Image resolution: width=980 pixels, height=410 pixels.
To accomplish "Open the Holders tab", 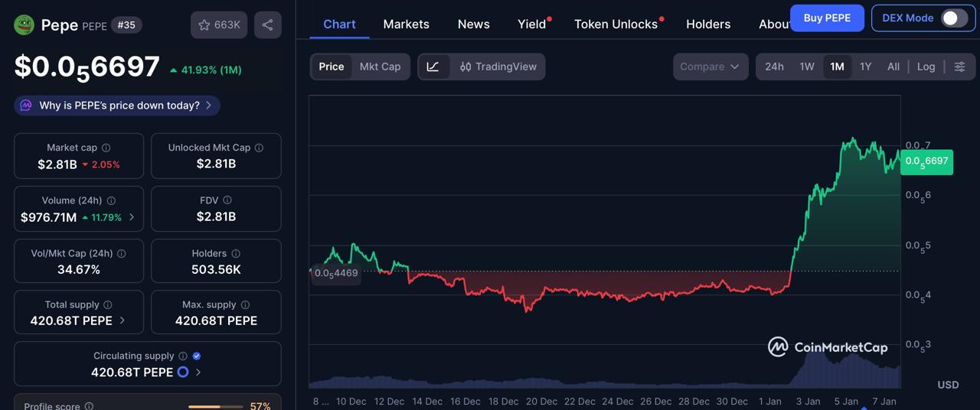I will pos(708,24).
